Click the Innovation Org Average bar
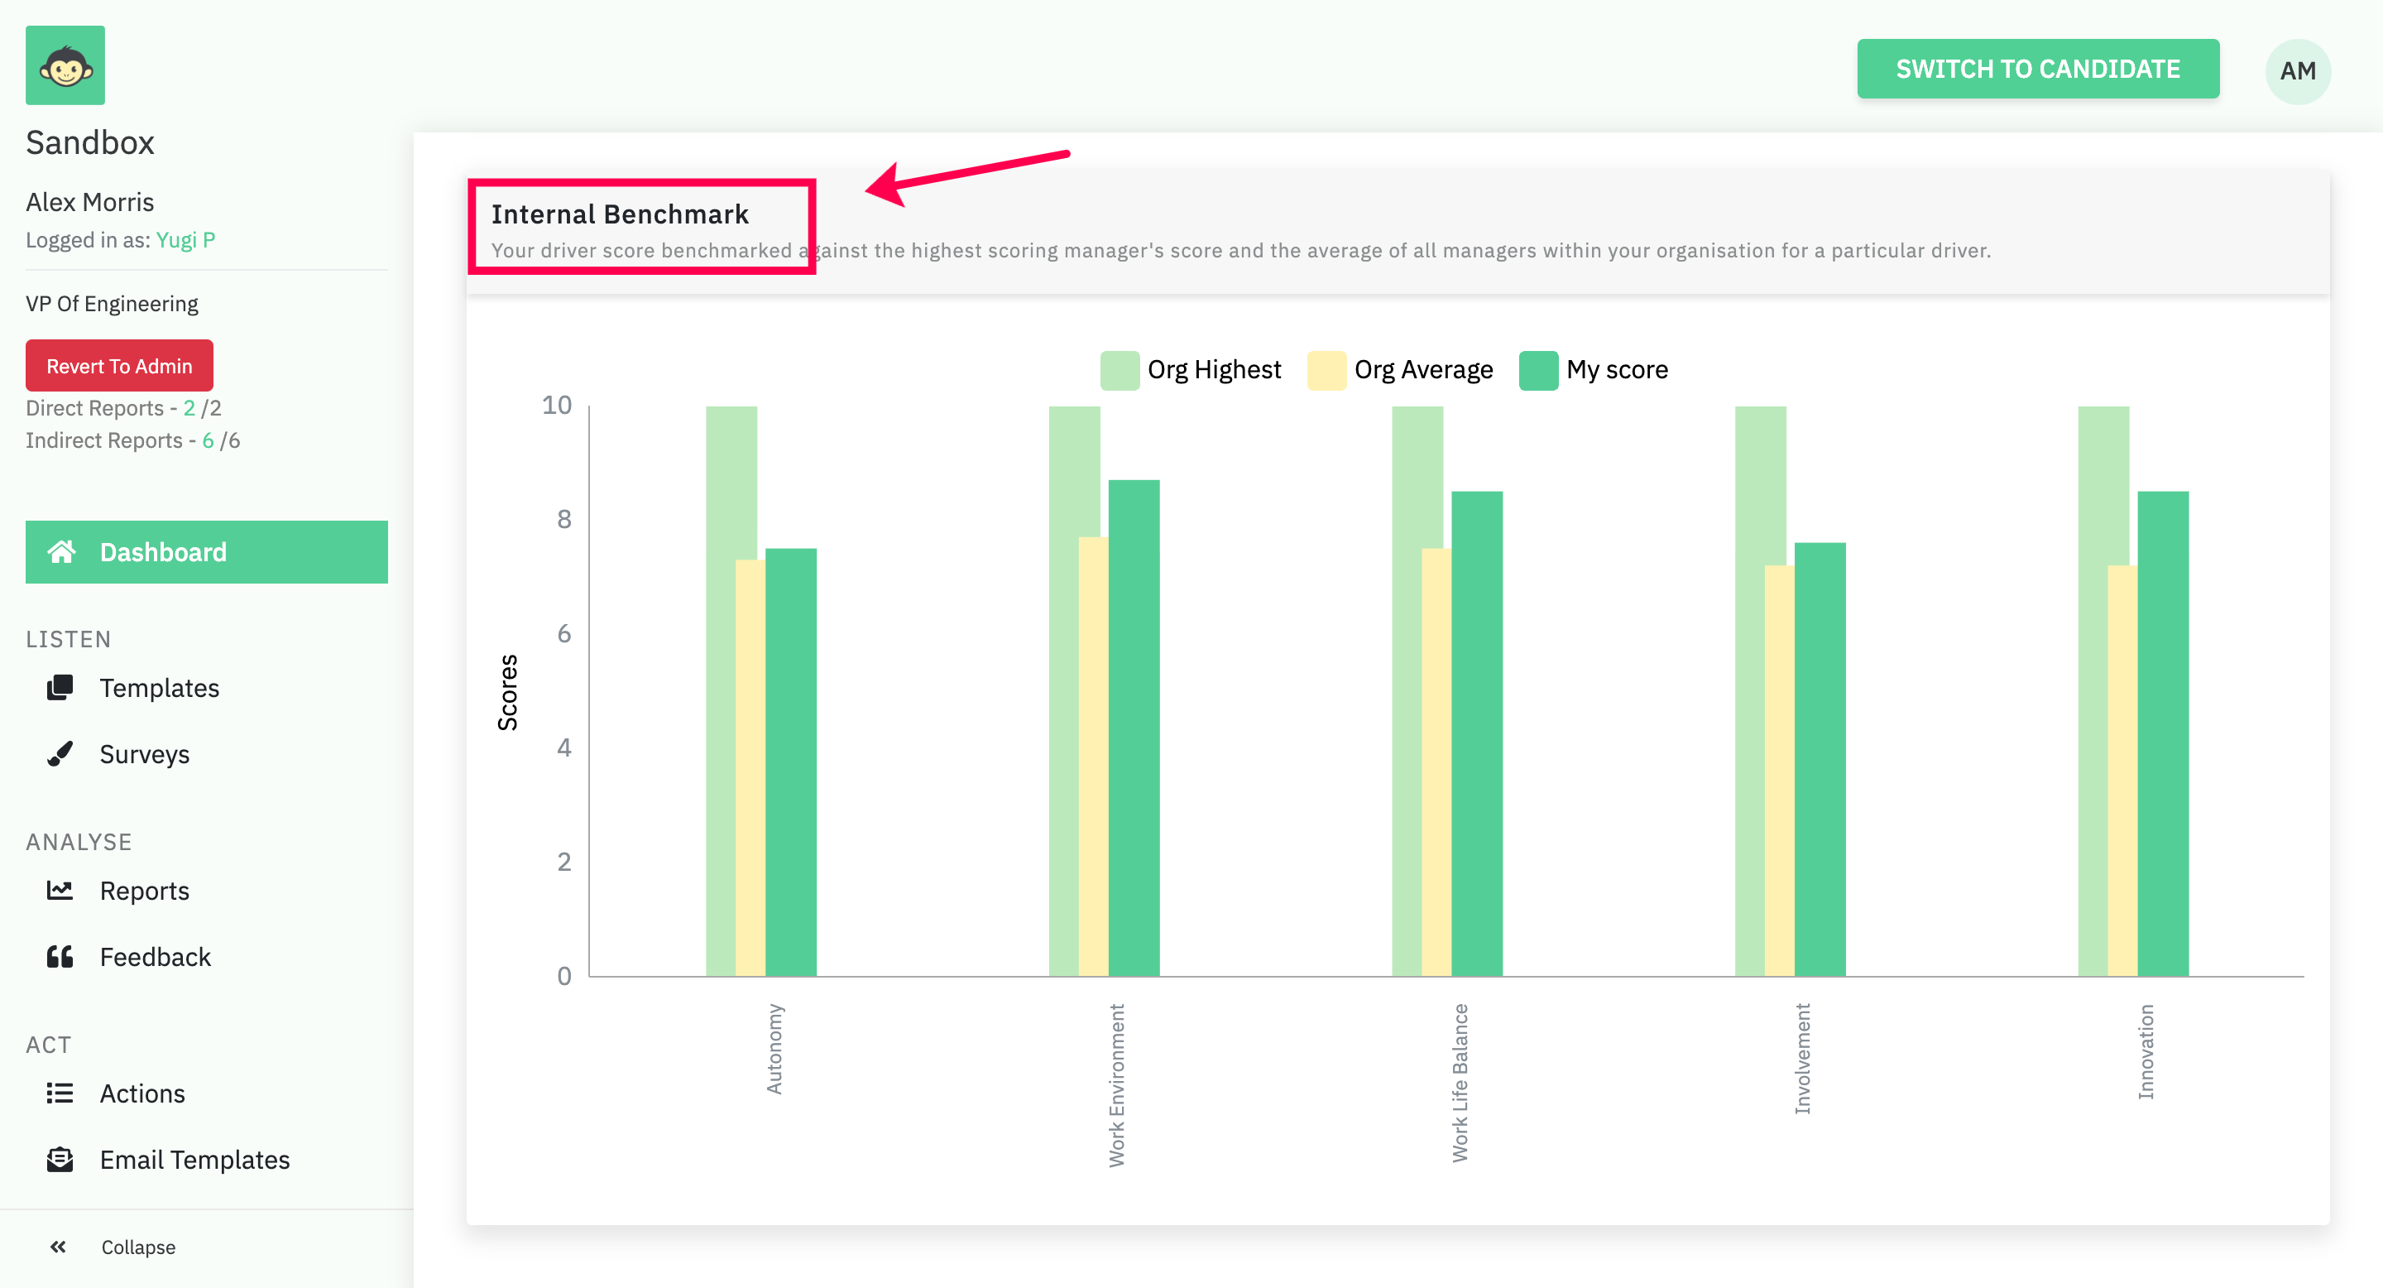This screenshot has height=1288, width=2383. (2122, 770)
